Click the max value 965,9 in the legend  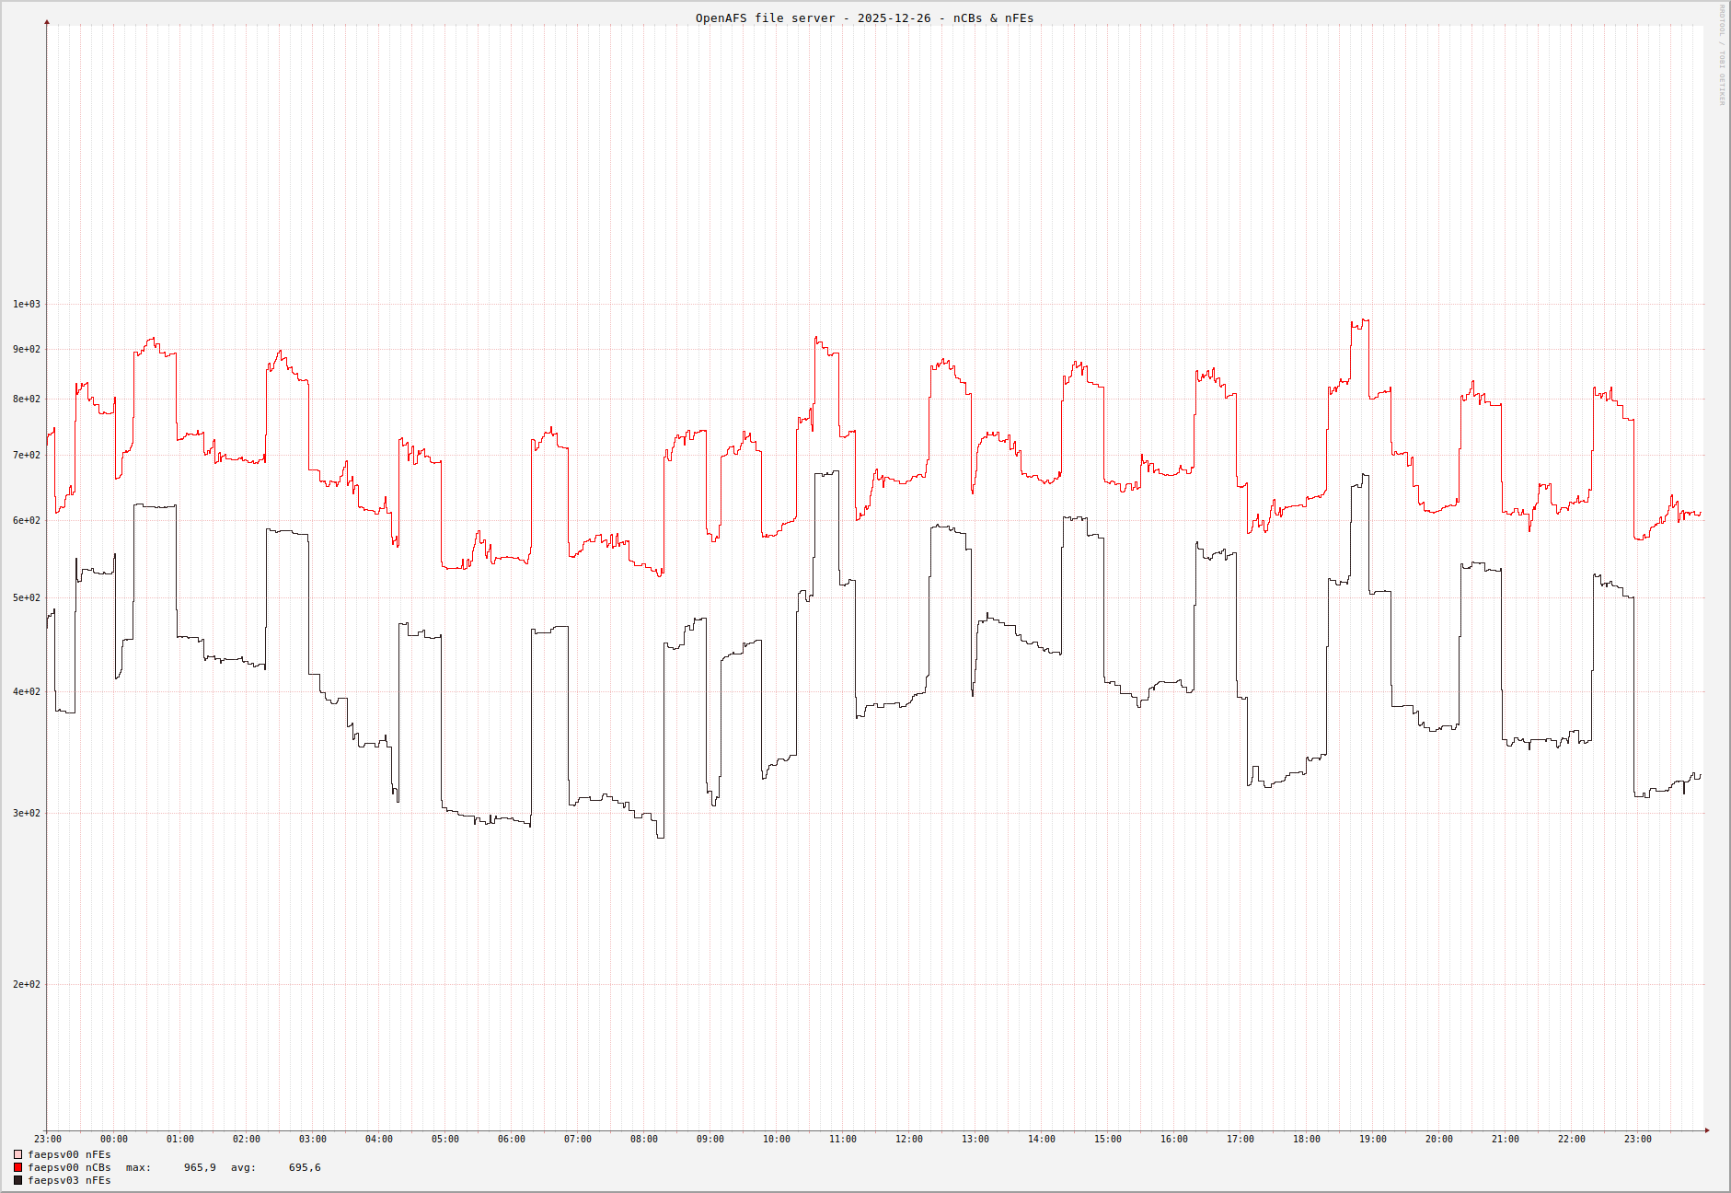[200, 1167]
